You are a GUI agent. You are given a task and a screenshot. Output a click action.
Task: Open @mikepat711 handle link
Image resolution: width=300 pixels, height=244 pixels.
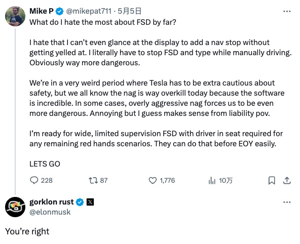pyautogui.click(x=89, y=11)
